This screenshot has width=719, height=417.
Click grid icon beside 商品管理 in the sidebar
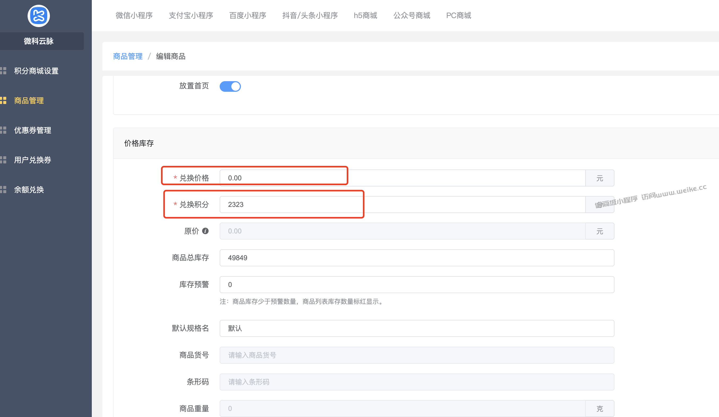point(3,100)
